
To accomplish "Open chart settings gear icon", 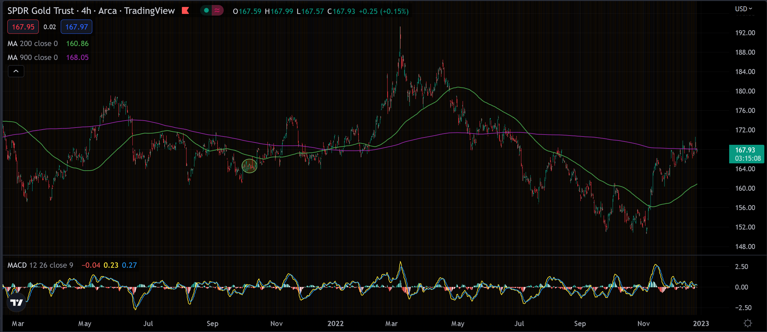I will 748,323.
